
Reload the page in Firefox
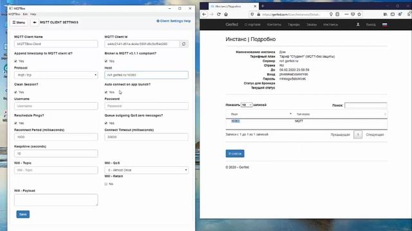[219, 14]
